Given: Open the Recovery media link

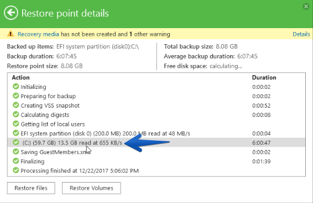Looking at the screenshot, I should (38, 34).
